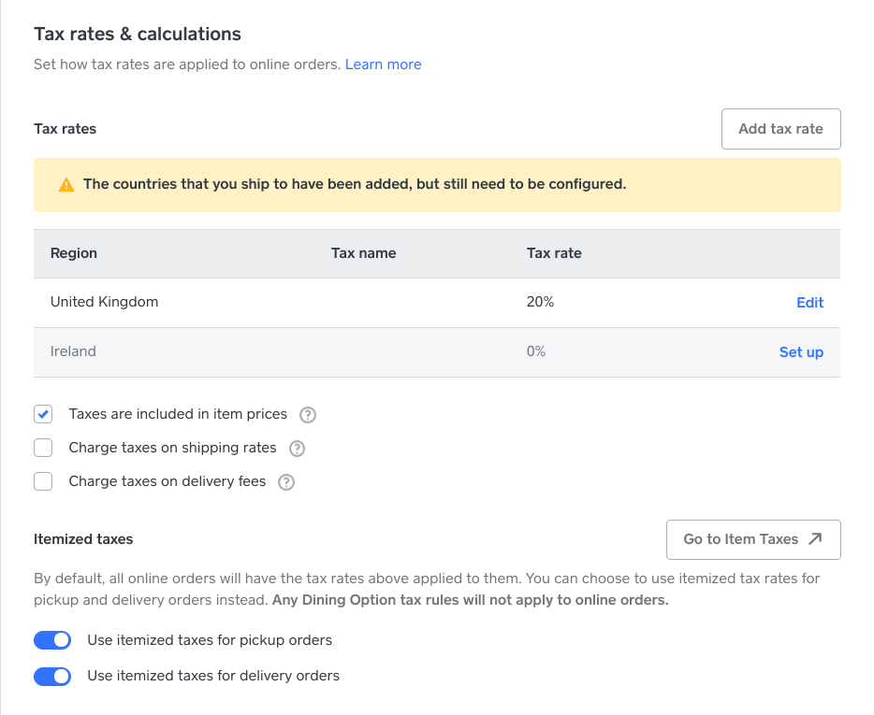The height and width of the screenshot is (715, 874).
Task: Select the Ireland region row
Action: [x=73, y=351]
